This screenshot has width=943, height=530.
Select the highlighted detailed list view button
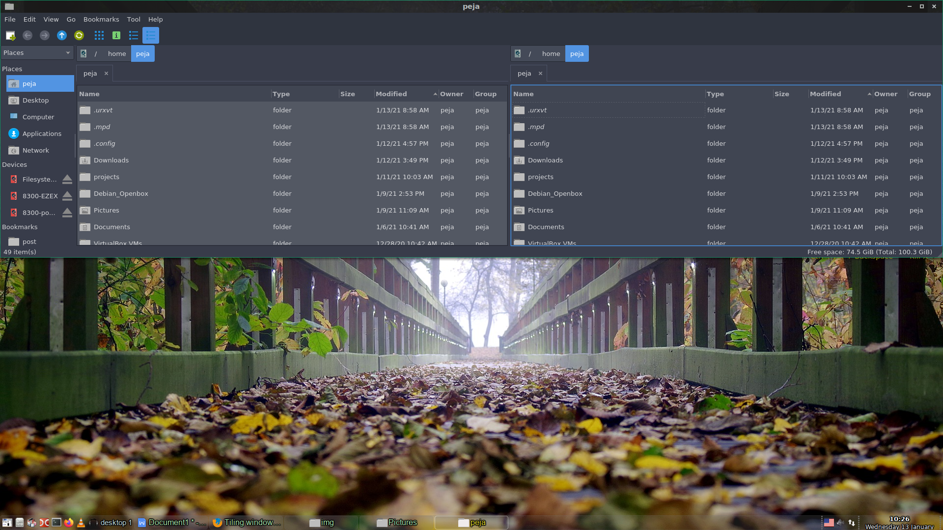coord(151,35)
